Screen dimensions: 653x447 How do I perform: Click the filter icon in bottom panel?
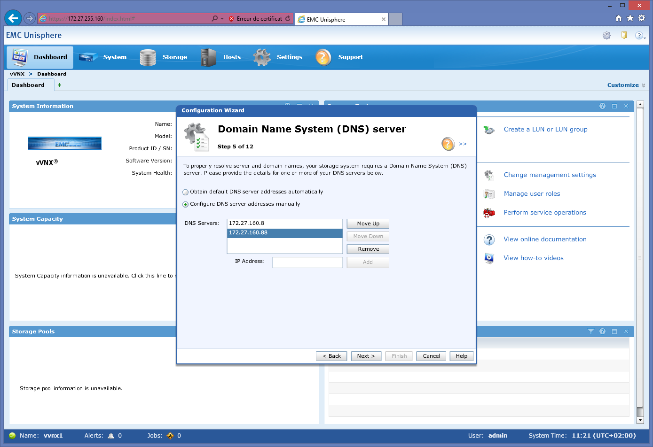(x=590, y=331)
